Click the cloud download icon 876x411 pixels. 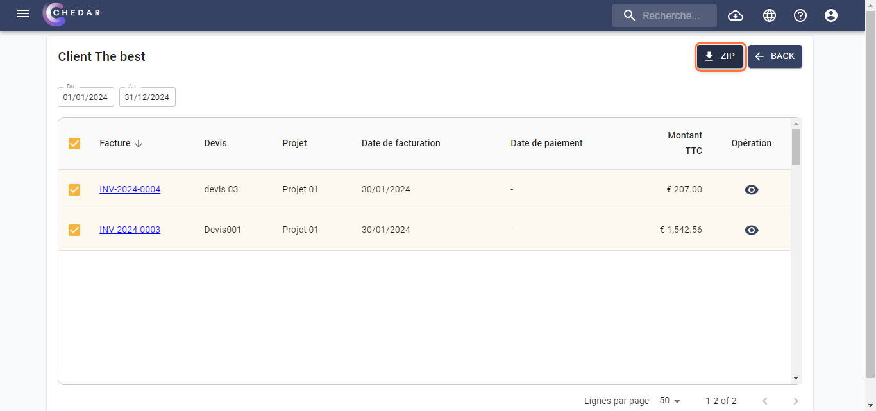[736, 15]
